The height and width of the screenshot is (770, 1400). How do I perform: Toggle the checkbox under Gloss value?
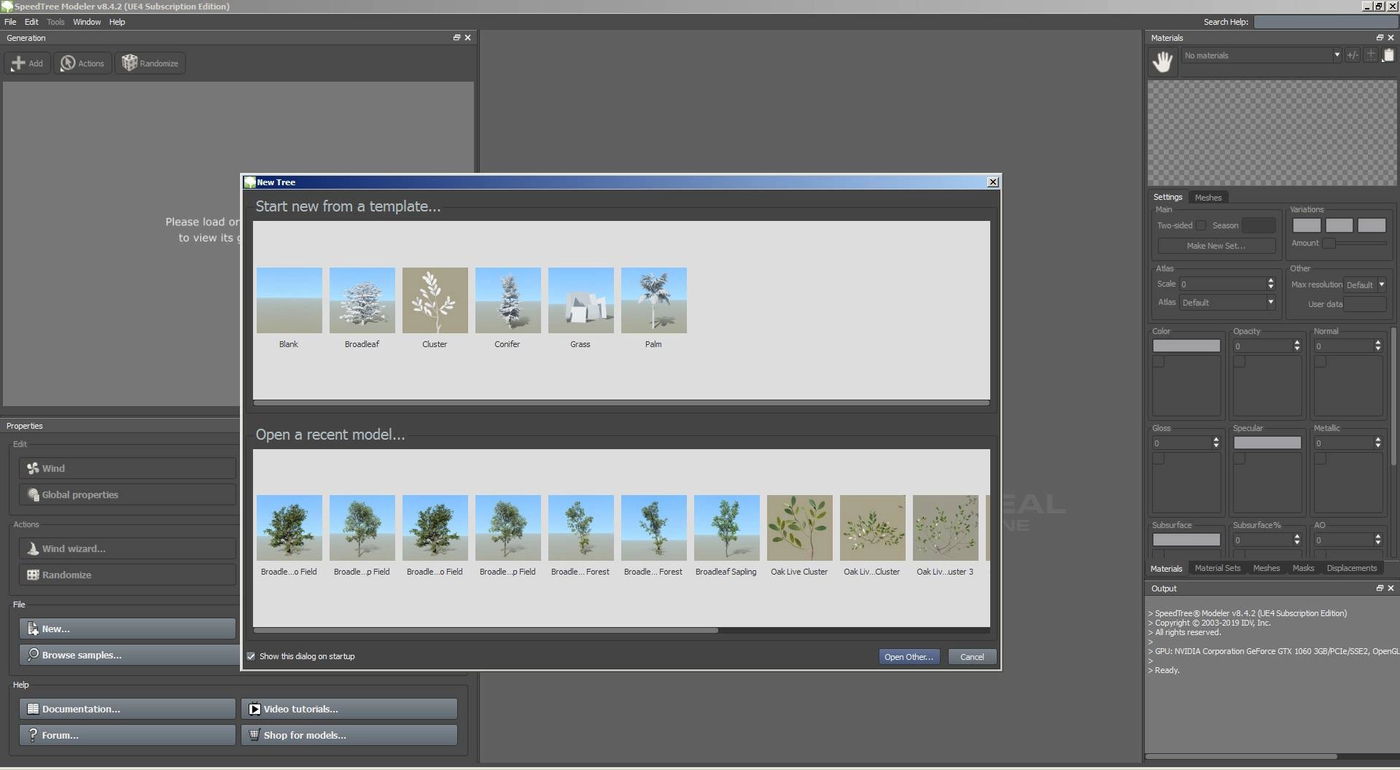(x=1159, y=459)
